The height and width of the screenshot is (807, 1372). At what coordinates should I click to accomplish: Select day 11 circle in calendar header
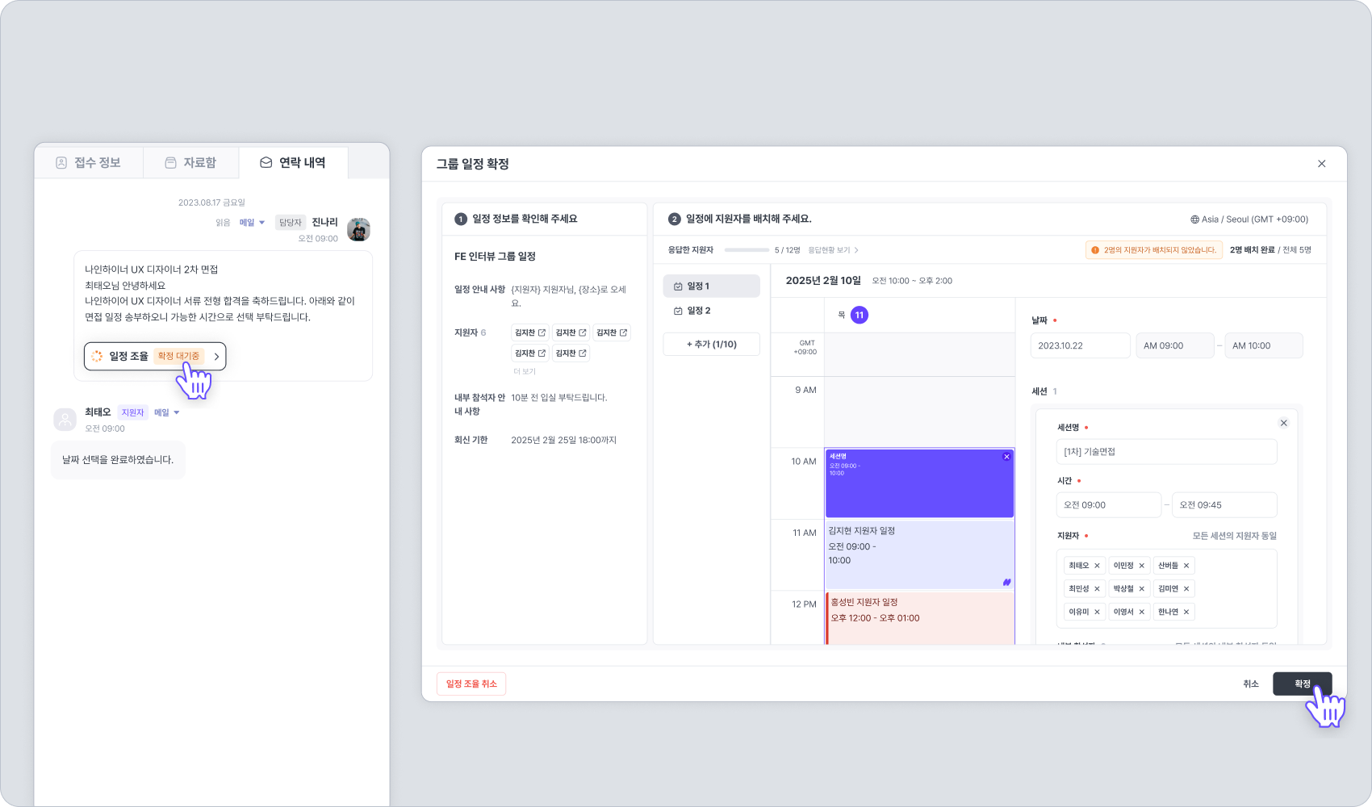pyautogui.click(x=860, y=315)
